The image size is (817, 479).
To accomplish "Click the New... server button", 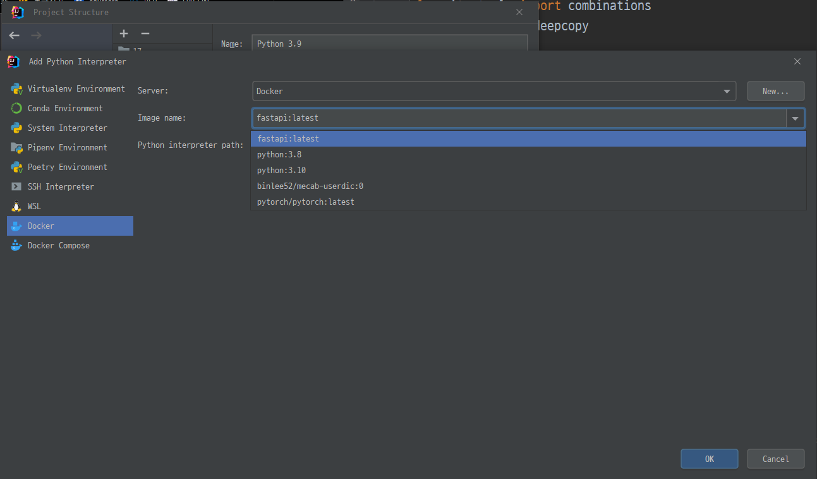I will click(775, 91).
